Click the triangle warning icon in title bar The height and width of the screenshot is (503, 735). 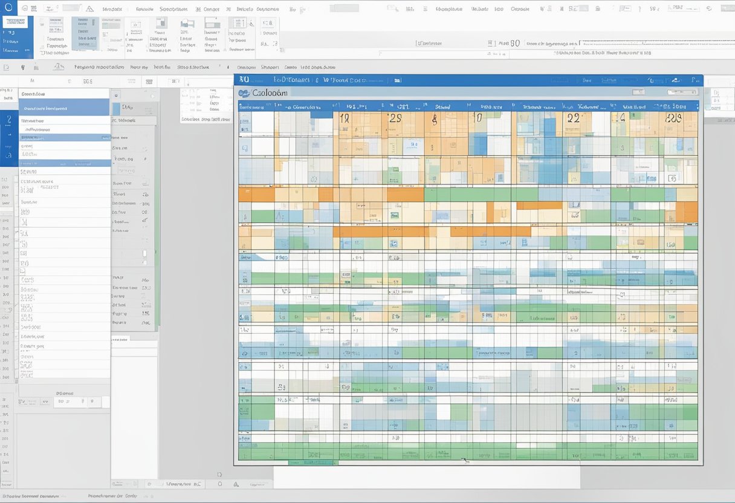[89, 9]
